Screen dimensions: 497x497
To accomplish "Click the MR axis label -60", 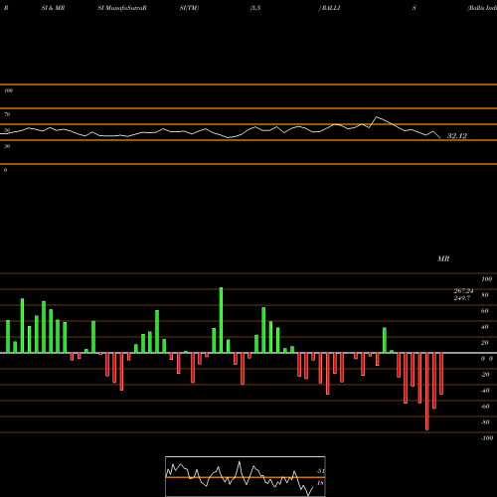I will pos(485,407).
